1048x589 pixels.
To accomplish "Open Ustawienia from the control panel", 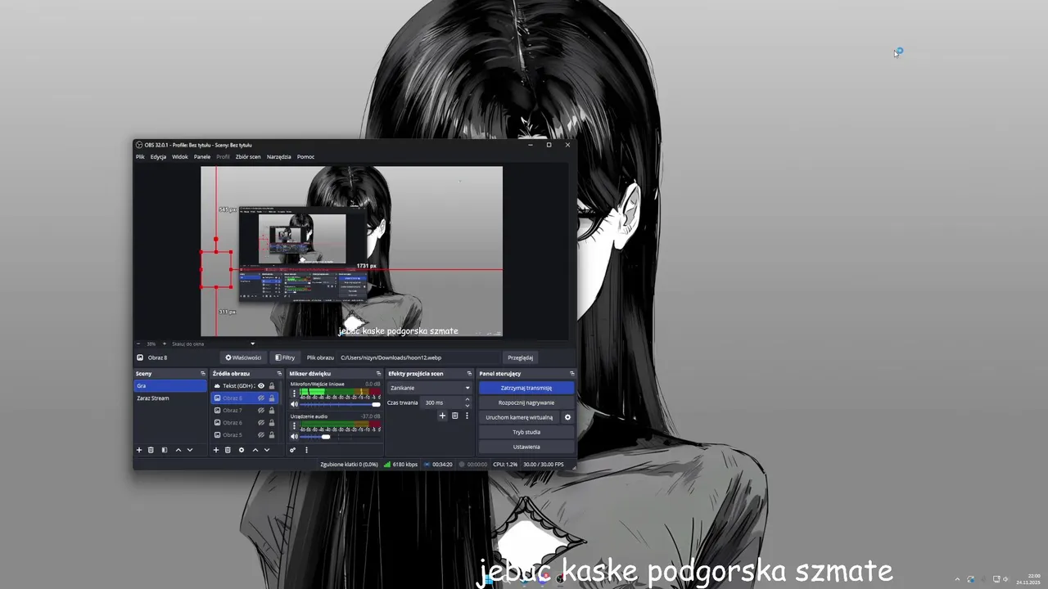I will [x=526, y=447].
